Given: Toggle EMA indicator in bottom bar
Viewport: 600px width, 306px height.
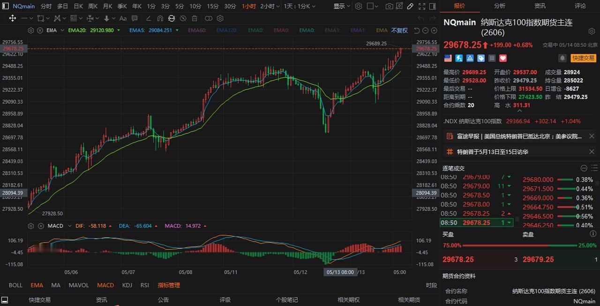Looking at the screenshot, I should click(x=37, y=285).
